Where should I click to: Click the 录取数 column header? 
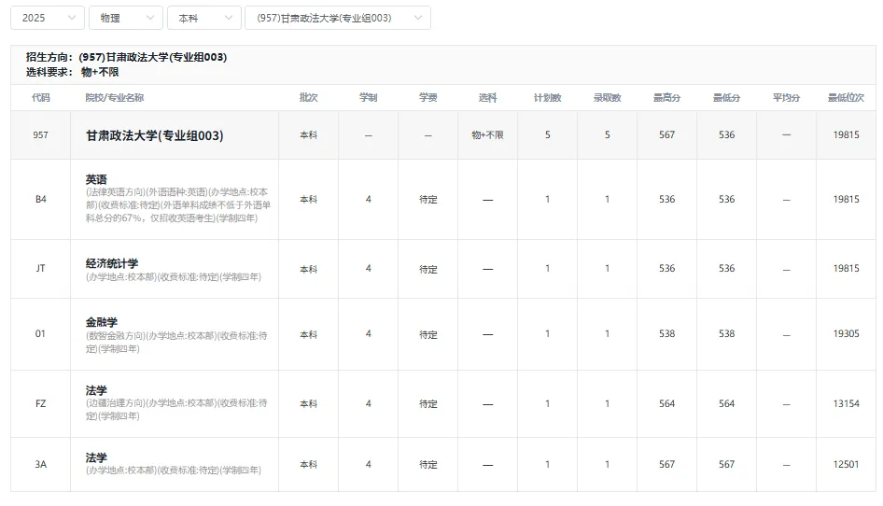(x=607, y=97)
